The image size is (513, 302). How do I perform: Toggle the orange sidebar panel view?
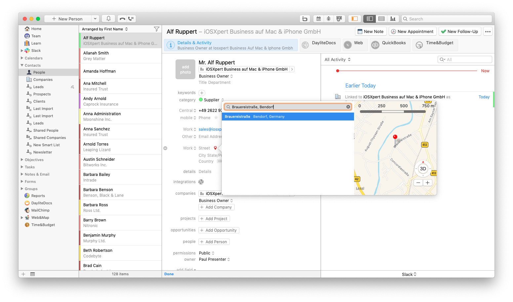[354, 19]
